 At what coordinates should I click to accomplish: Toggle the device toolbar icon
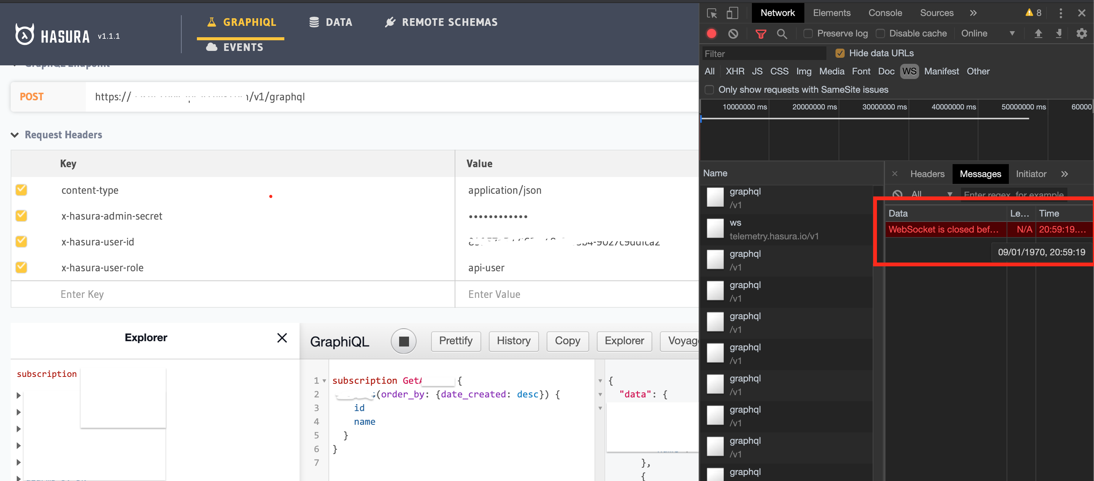click(732, 13)
